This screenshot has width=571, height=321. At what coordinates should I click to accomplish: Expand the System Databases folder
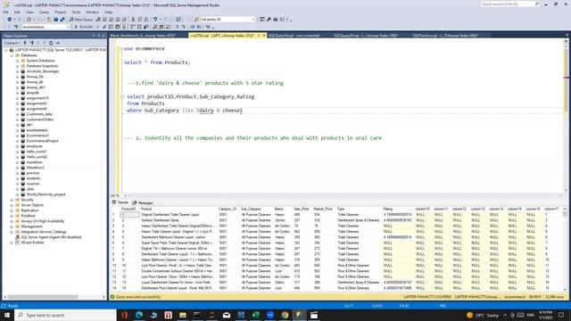[17, 61]
